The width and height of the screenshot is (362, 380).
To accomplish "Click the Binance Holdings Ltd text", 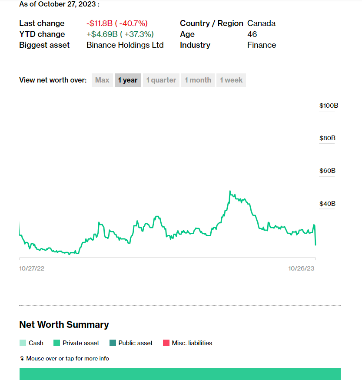I will coord(125,45).
